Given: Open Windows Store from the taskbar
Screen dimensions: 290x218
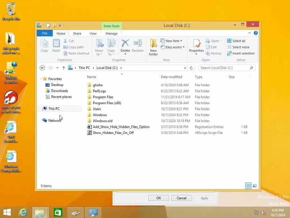Looking at the screenshot, I should pos(58,212).
